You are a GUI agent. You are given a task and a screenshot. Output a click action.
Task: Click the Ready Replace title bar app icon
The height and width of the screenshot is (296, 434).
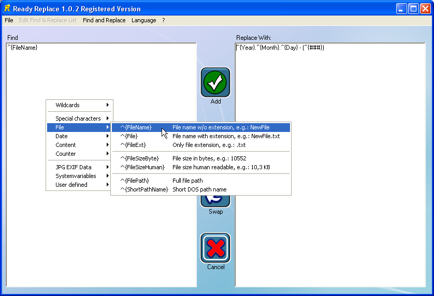pos(7,9)
